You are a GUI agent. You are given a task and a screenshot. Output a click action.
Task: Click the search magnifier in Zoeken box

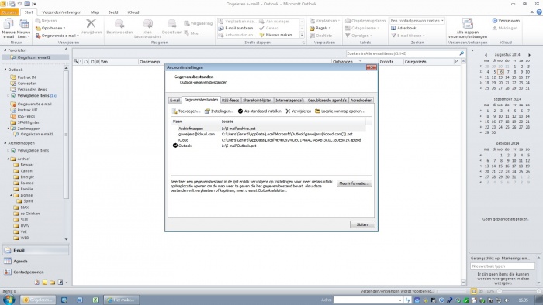[x=462, y=53]
